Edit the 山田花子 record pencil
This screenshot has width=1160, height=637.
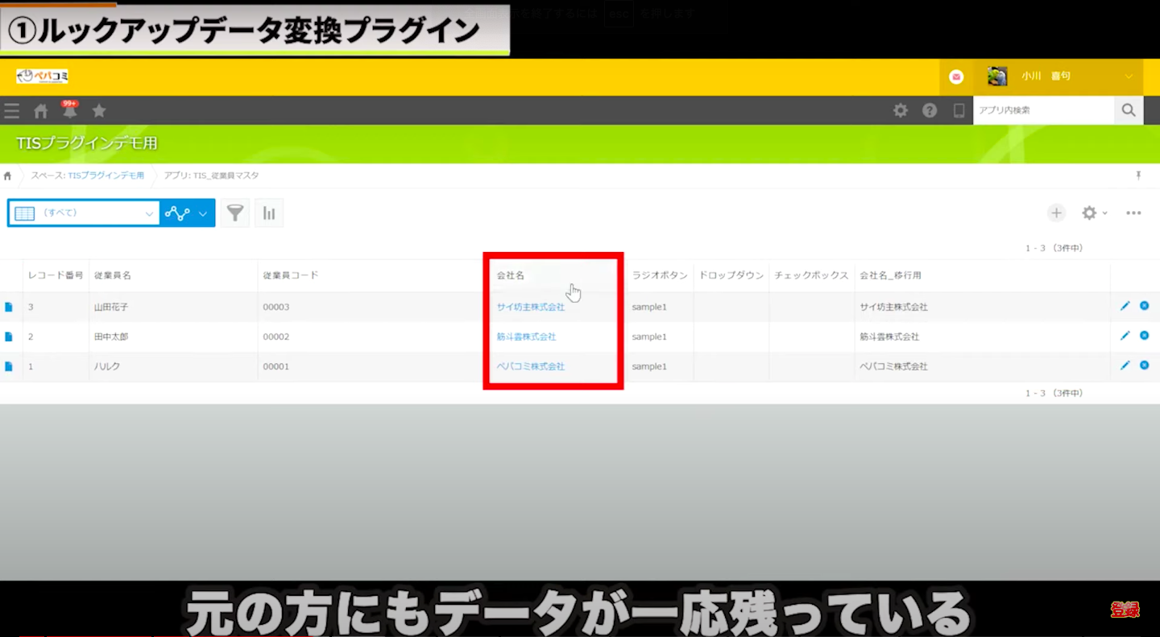(x=1125, y=306)
